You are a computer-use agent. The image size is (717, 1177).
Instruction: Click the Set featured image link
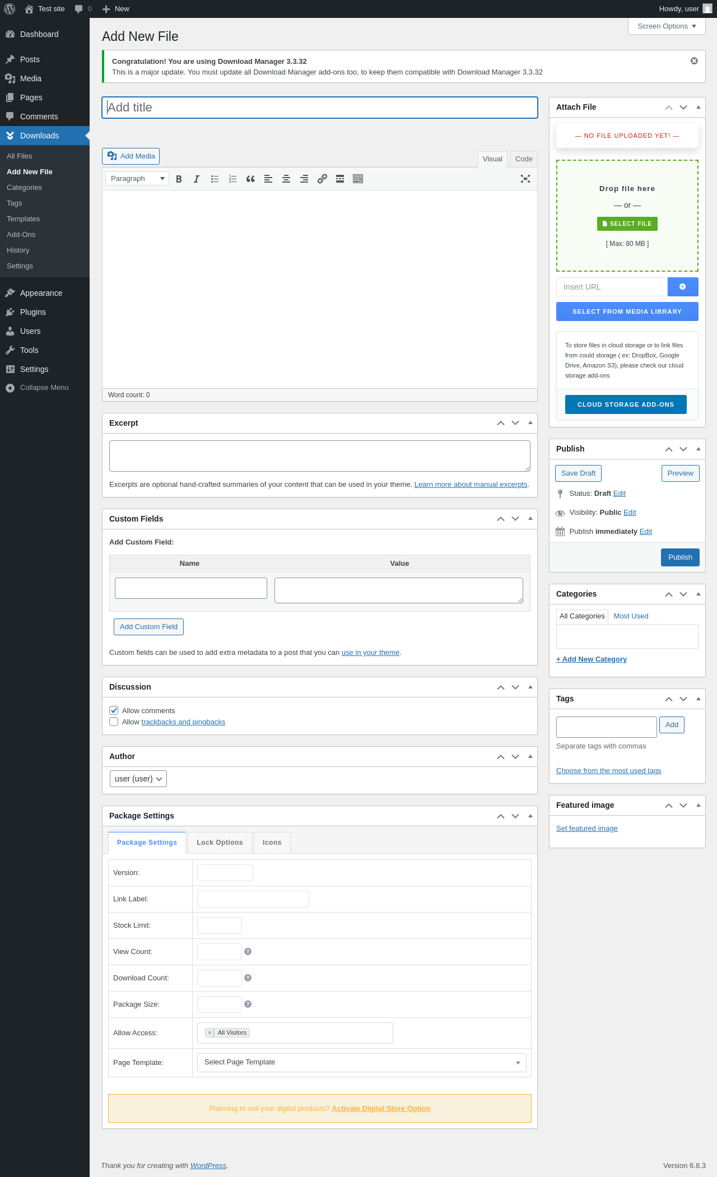click(x=587, y=829)
